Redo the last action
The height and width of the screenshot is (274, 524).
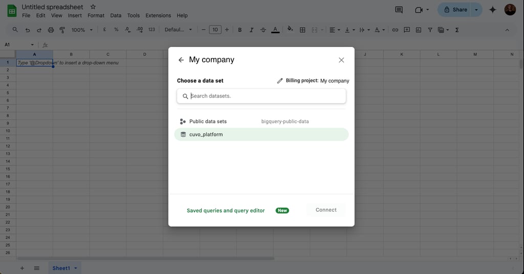pos(39,30)
